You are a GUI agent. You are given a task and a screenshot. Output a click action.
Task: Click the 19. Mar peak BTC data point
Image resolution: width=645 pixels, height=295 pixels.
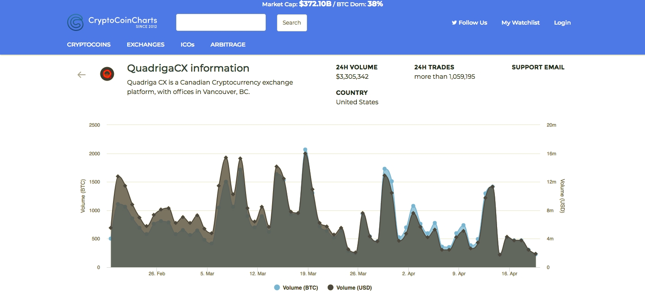tap(305, 150)
